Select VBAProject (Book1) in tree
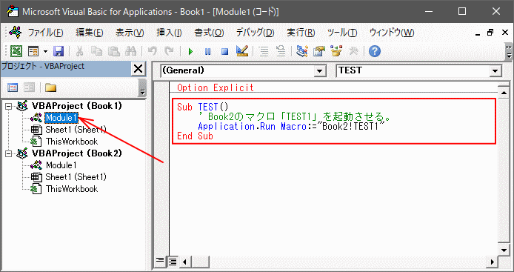This screenshot has width=514, height=272. (77, 106)
